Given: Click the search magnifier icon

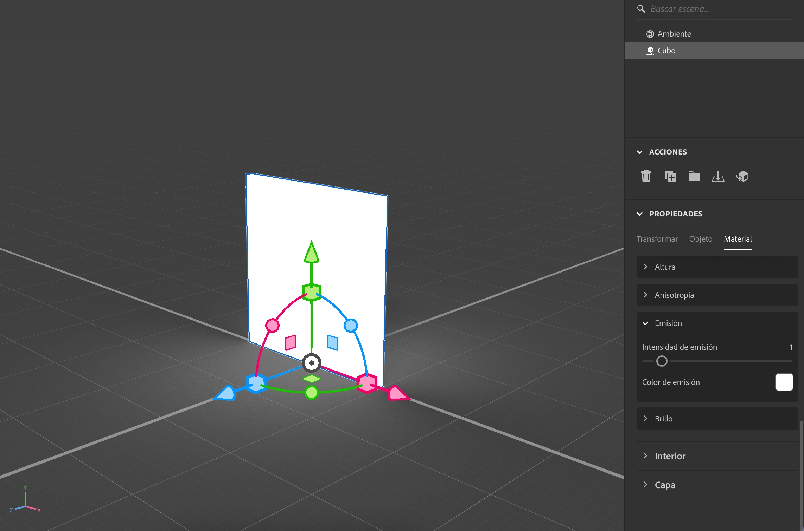Looking at the screenshot, I should (x=641, y=9).
